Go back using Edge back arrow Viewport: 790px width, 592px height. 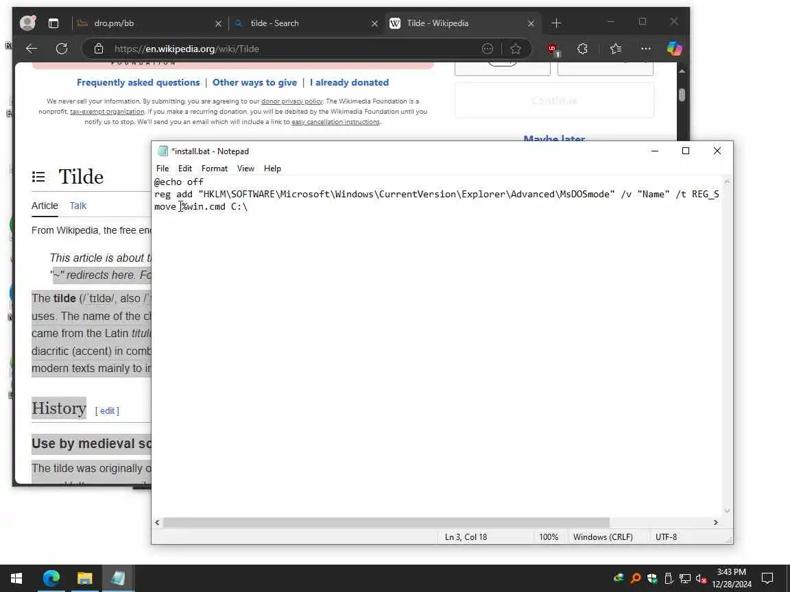(x=32, y=49)
